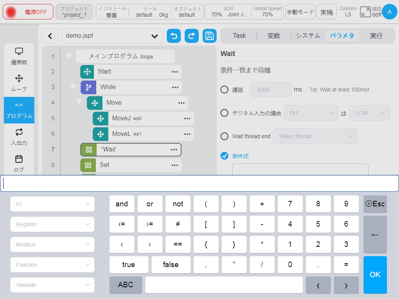Save program with the floppy disk icon
The width and height of the screenshot is (399, 299).
209,36
